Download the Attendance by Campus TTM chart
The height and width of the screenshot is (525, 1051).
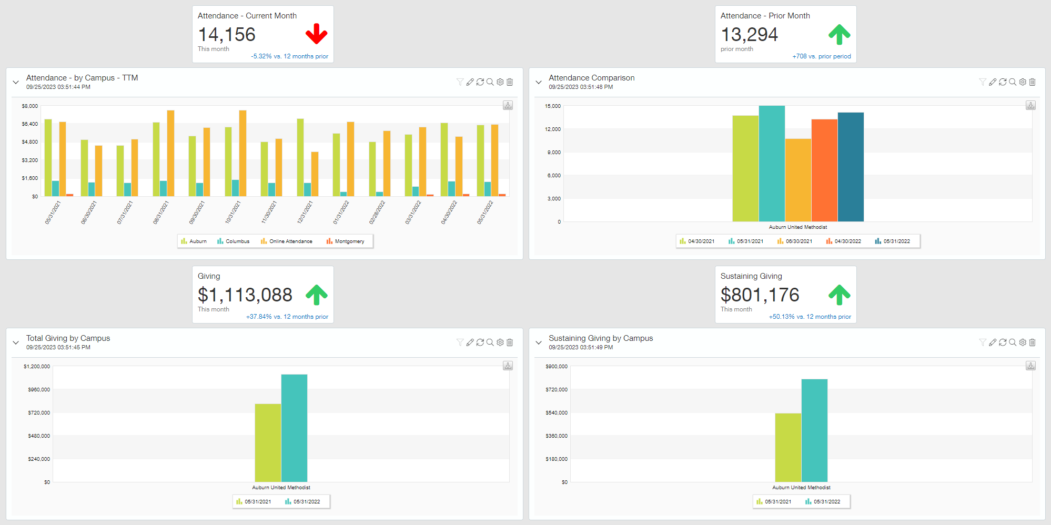pos(508,105)
